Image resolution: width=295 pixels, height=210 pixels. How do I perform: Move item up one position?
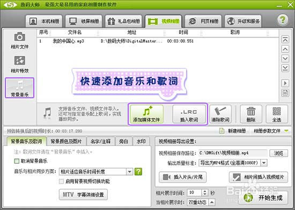[x=285, y=49]
